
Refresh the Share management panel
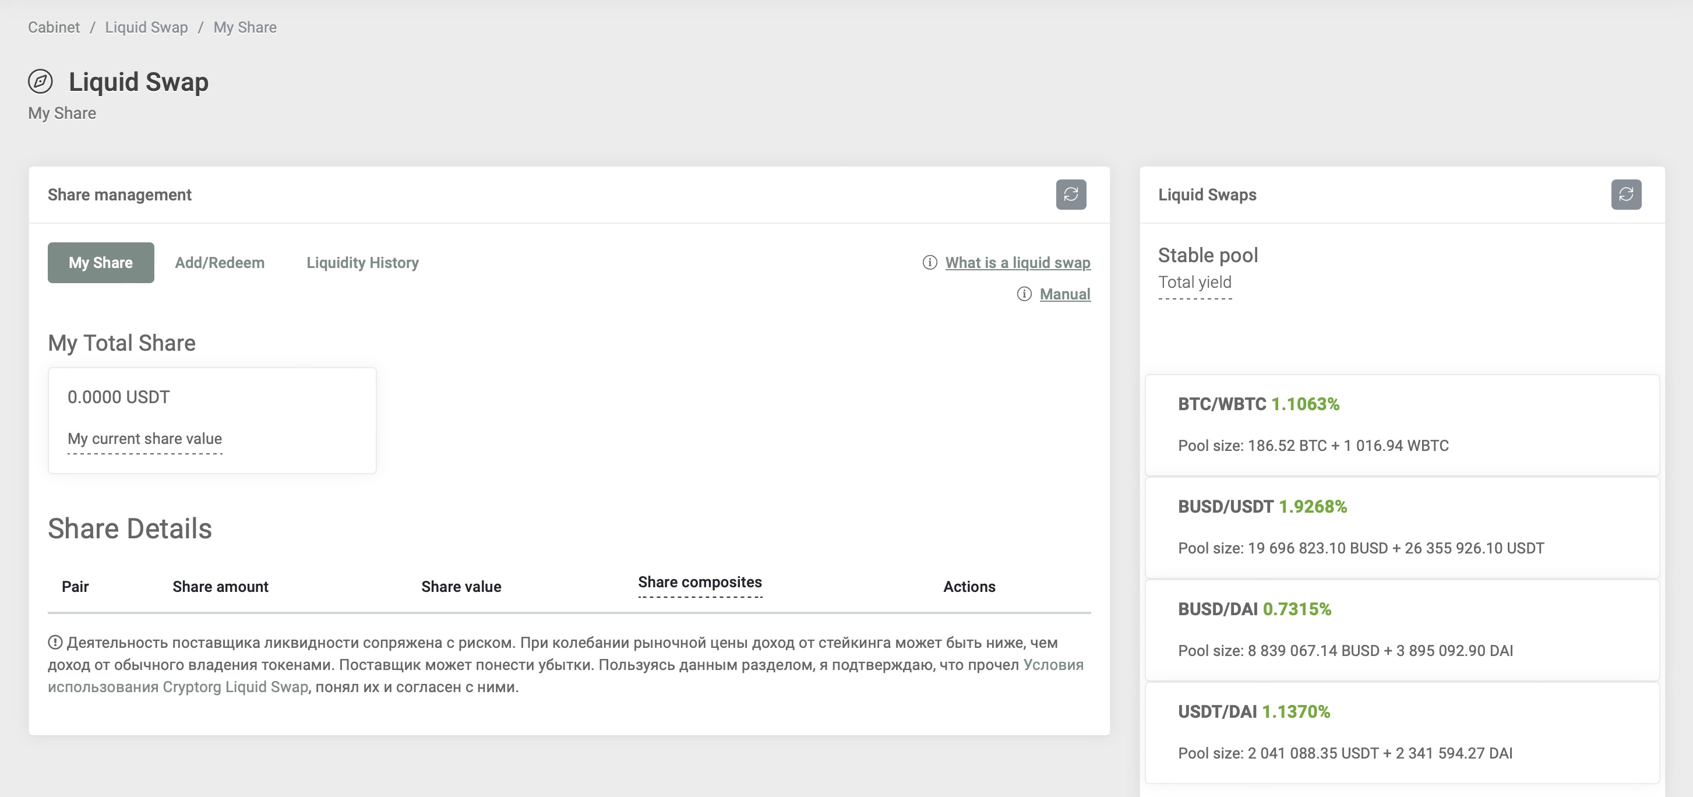[1071, 195]
